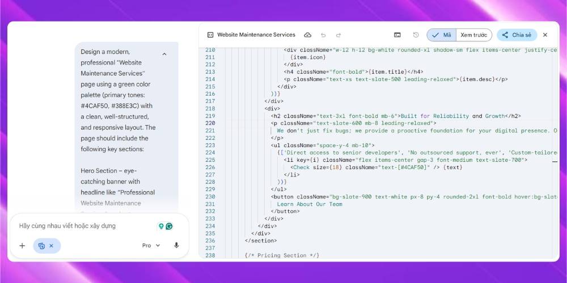This screenshot has width=567, height=283.
Task: Open the Pro model dropdown
Action: (x=151, y=246)
